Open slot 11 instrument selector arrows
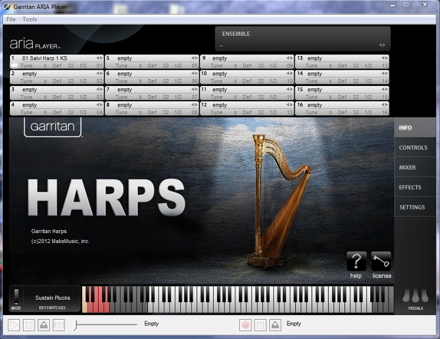This screenshot has height=339, width=440. coord(290,89)
